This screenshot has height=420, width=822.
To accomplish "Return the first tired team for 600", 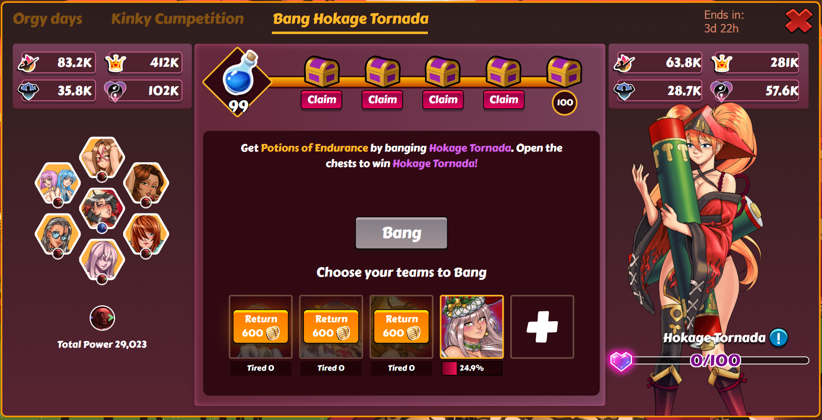I will [x=261, y=326].
